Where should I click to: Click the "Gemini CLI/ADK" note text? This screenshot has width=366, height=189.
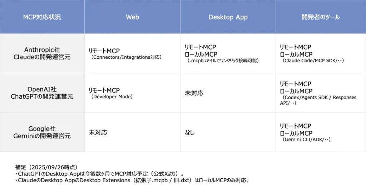(306, 140)
